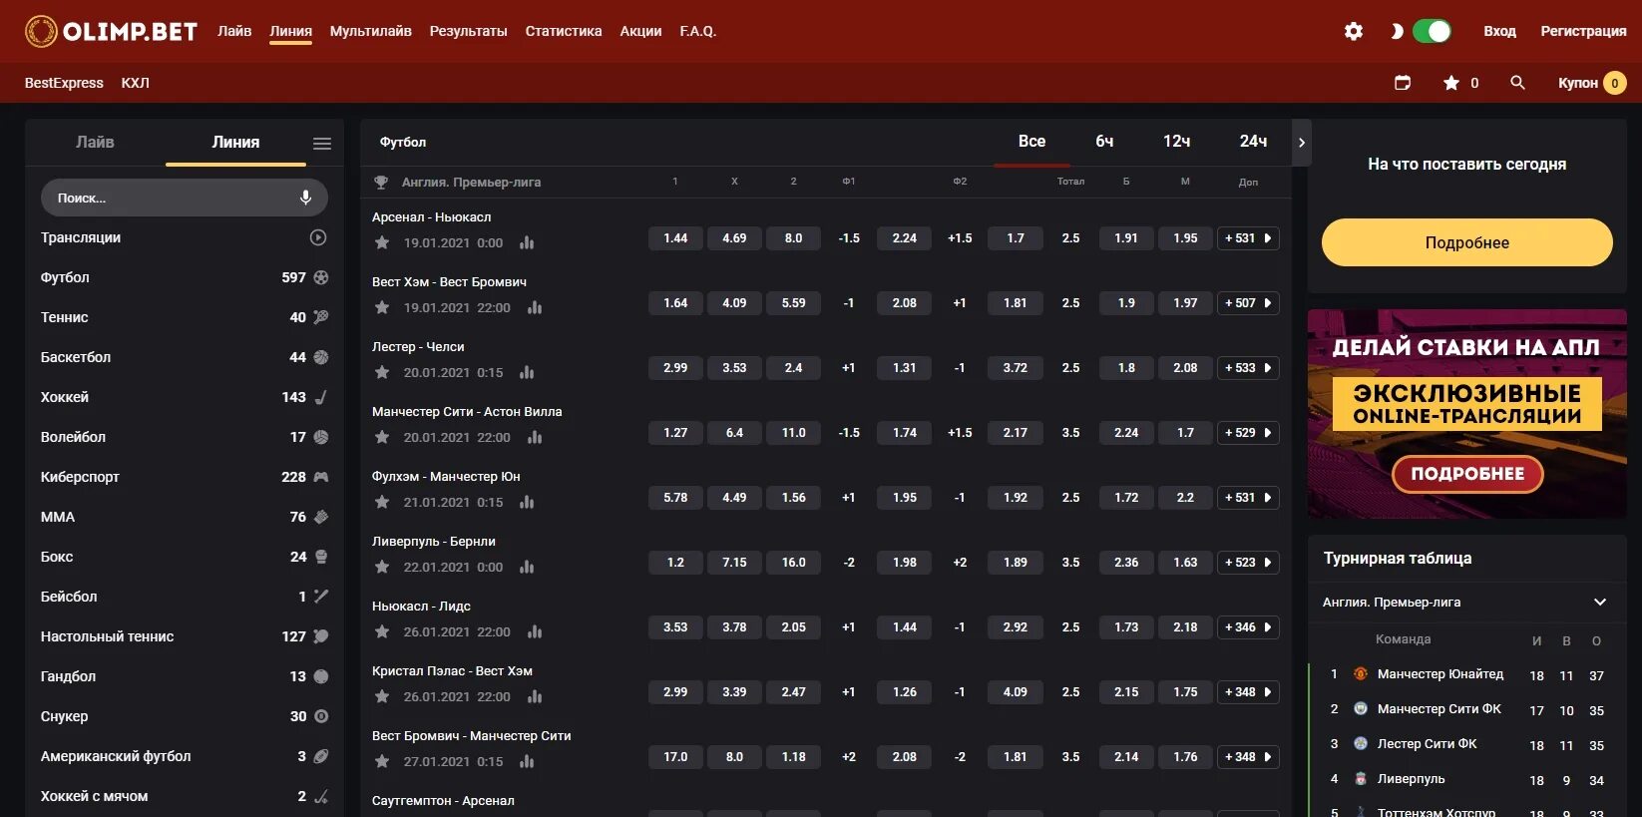The height and width of the screenshot is (817, 1642).
Task: Open the sidebar hamburger menu icon
Action: pyautogui.click(x=322, y=144)
